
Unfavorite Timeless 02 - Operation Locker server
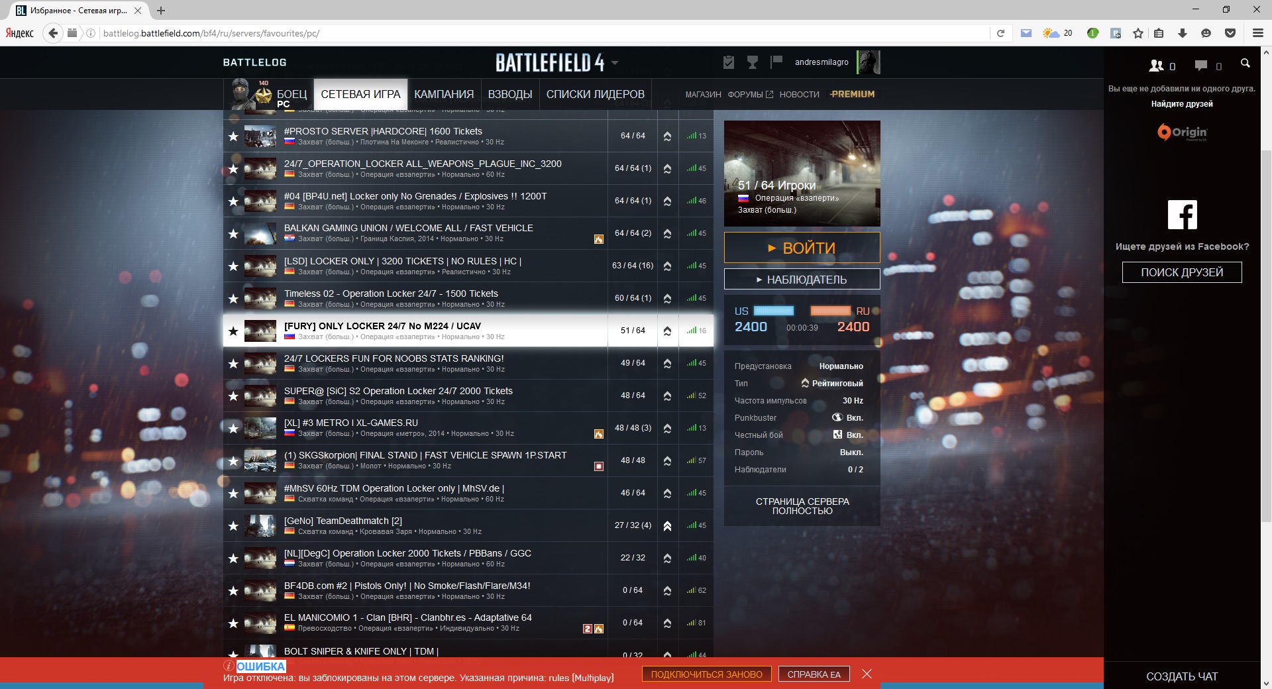click(233, 299)
